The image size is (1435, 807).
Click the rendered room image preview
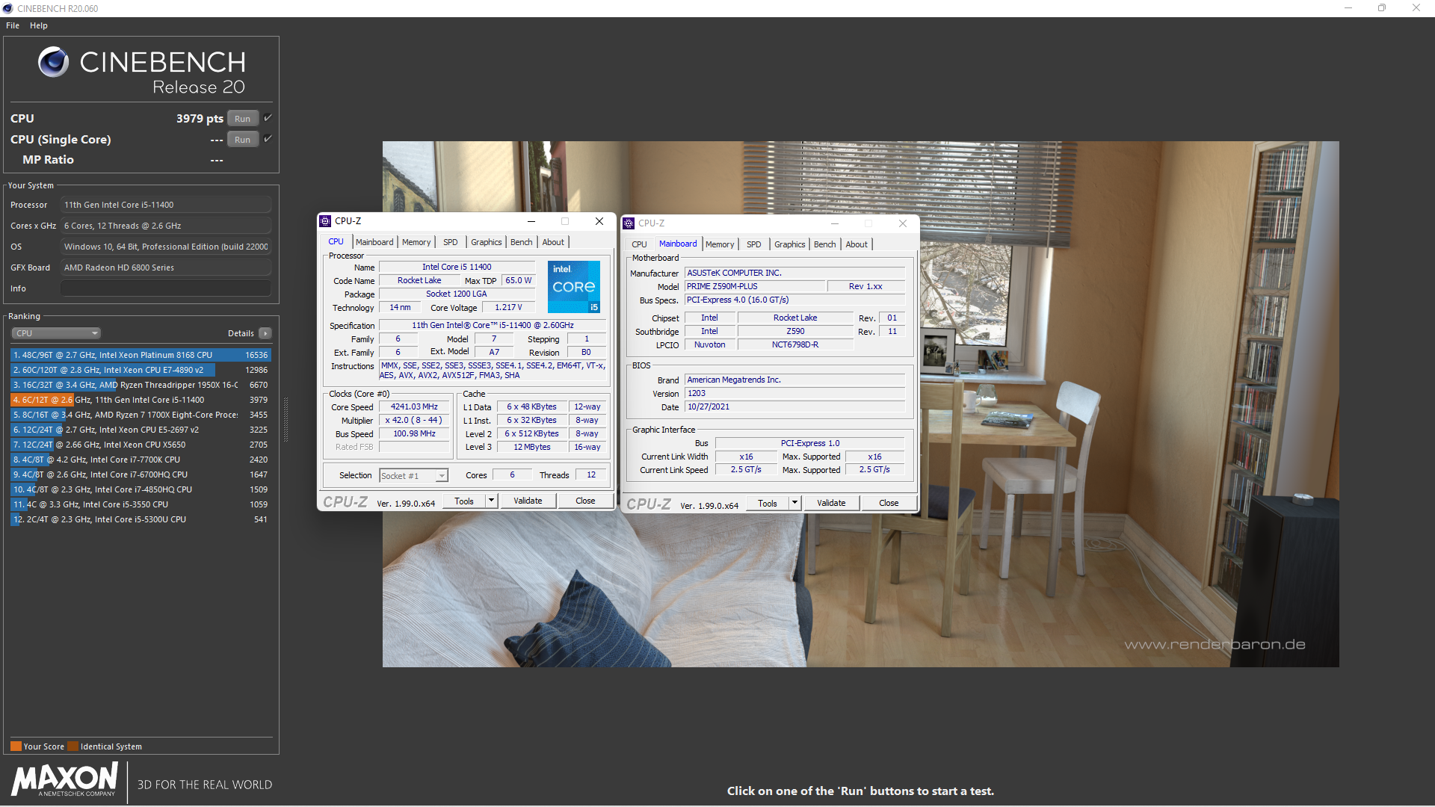coord(860,404)
